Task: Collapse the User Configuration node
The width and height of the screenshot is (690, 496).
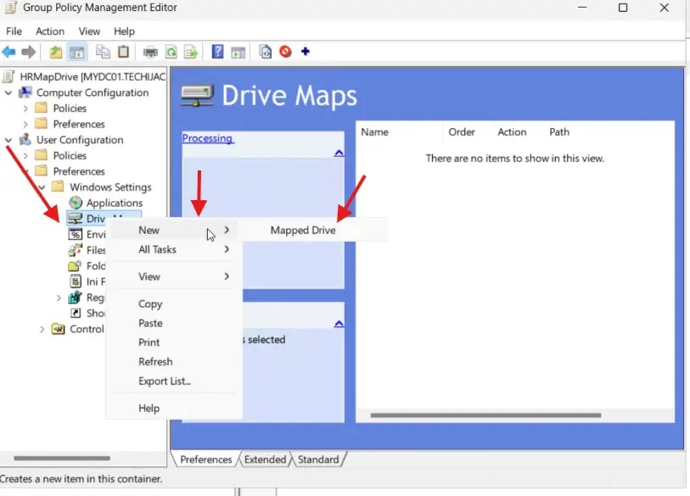Action: coord(8,140)
